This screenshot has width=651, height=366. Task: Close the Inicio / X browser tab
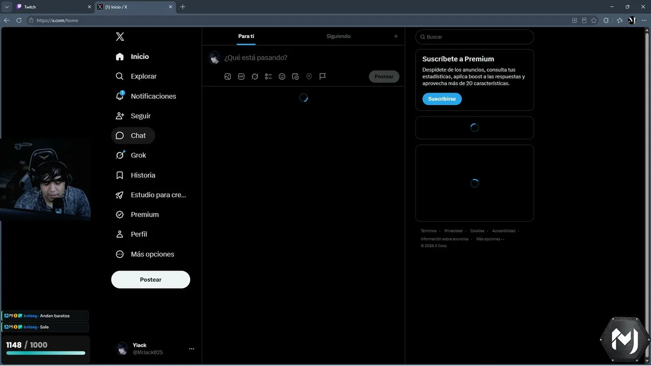tap(171, 7)
